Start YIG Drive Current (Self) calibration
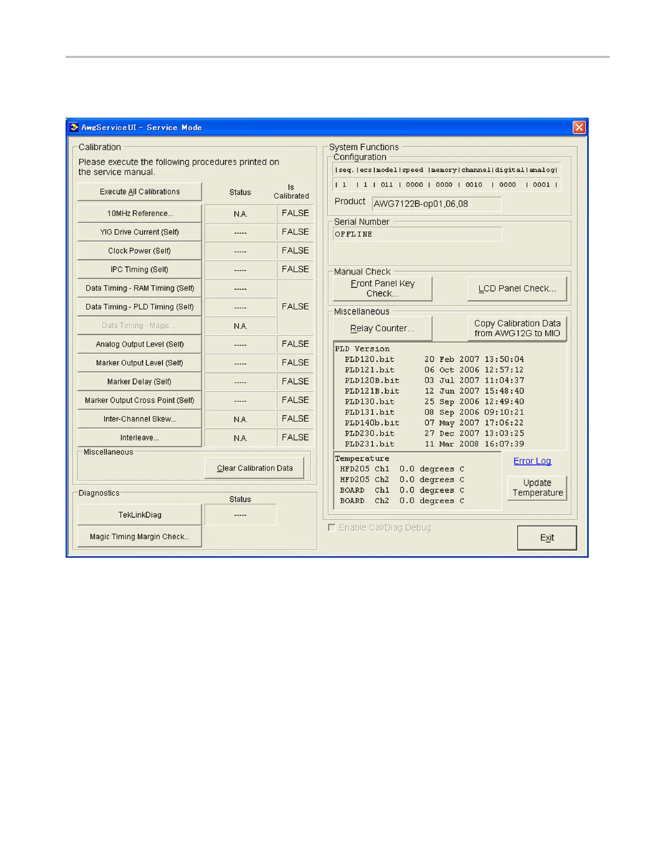Viewport: 658px width, 851px height. click(x=140, y=232)
